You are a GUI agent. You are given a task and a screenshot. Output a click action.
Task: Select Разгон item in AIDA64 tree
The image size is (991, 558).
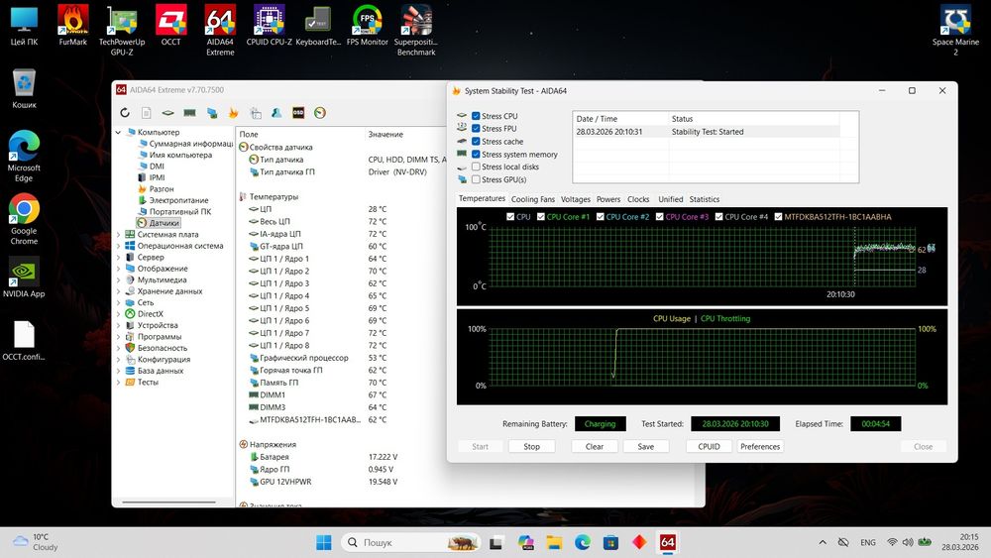coord(156,189)
